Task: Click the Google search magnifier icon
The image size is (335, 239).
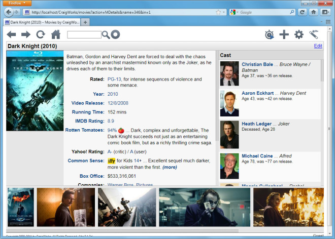Action: [292, 12]
